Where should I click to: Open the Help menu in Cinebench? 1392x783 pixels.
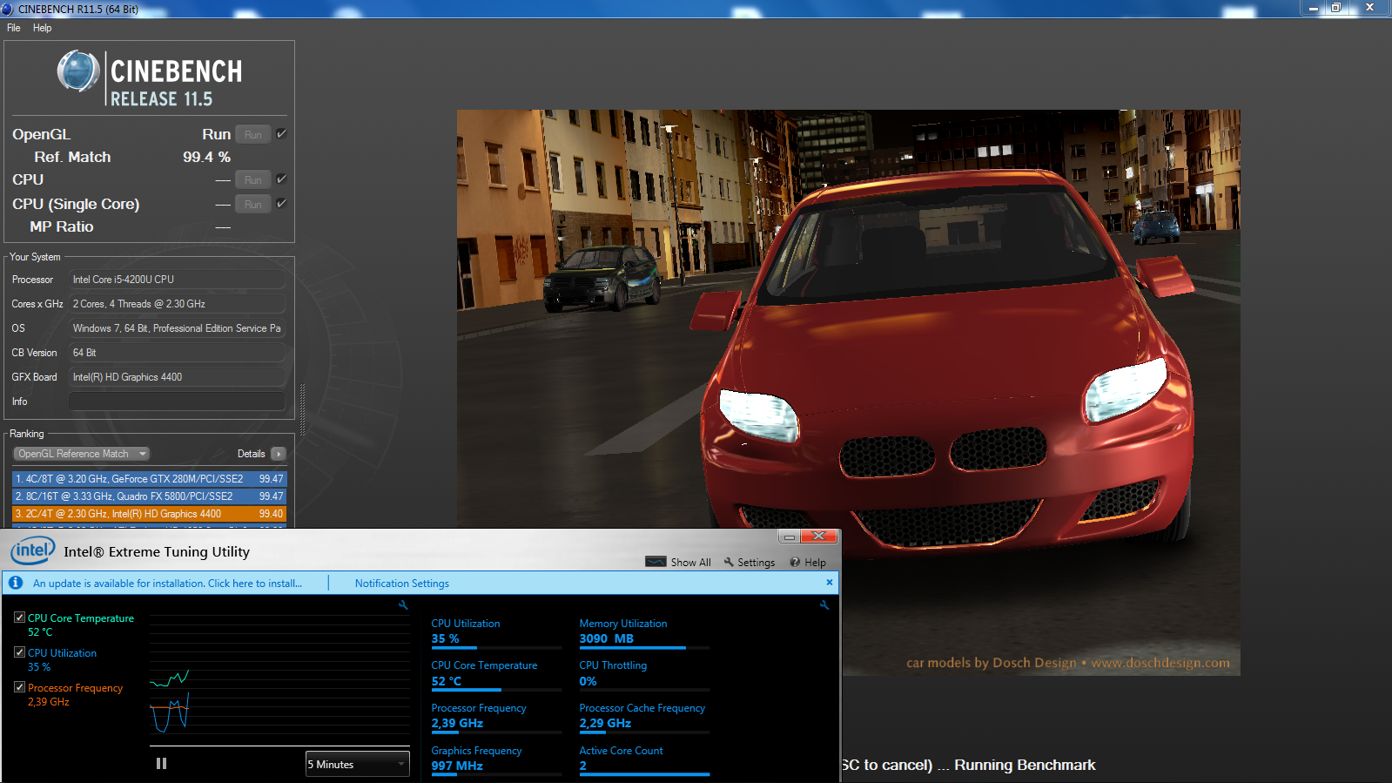pos(42,28)
